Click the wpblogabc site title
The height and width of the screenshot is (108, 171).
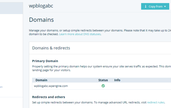41,6
